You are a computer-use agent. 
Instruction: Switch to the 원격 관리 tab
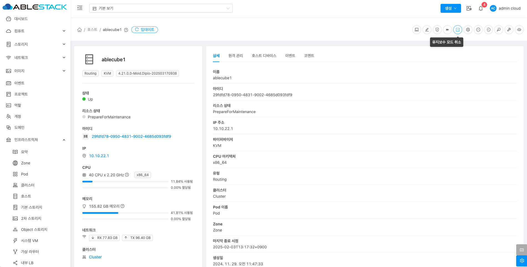[x=236, y=56]
